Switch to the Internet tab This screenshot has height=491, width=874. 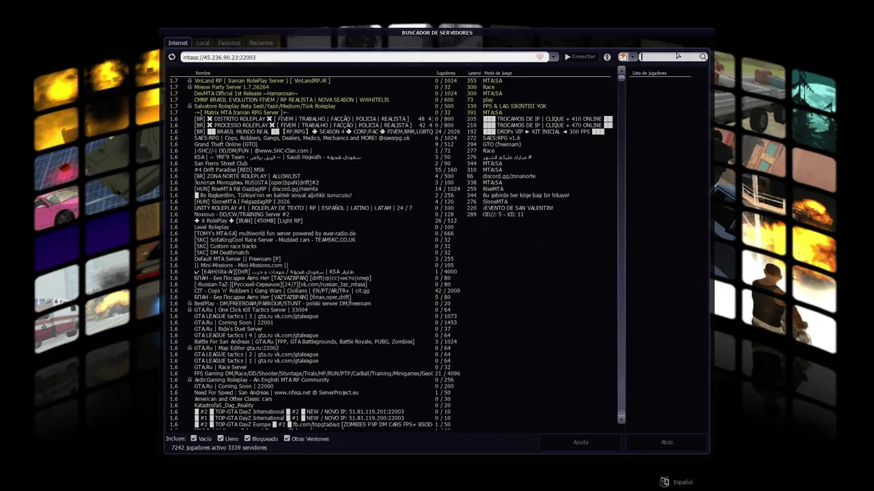178,43
